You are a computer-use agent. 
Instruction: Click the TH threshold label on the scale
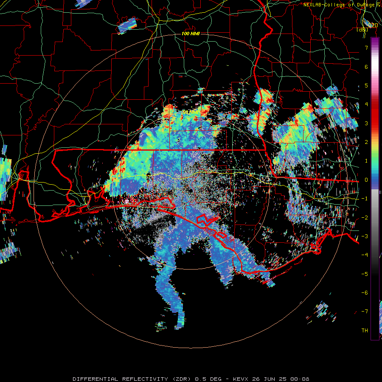pyautogui.click(x=365, y=331)
